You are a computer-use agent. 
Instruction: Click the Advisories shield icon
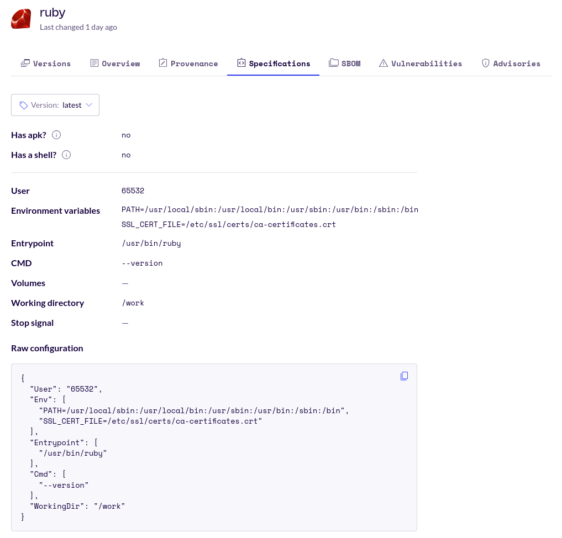click(x=485, y=63)
